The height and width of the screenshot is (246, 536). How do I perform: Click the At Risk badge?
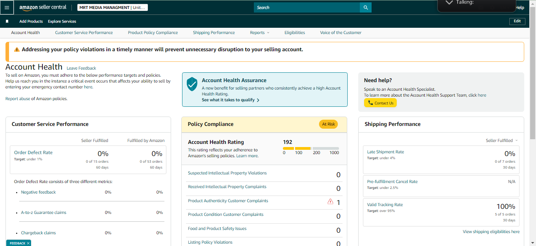tap(328, 124)
